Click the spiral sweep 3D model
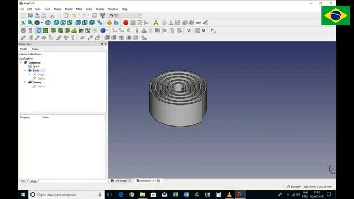This screenshot has height=199, width=354. 178,98
